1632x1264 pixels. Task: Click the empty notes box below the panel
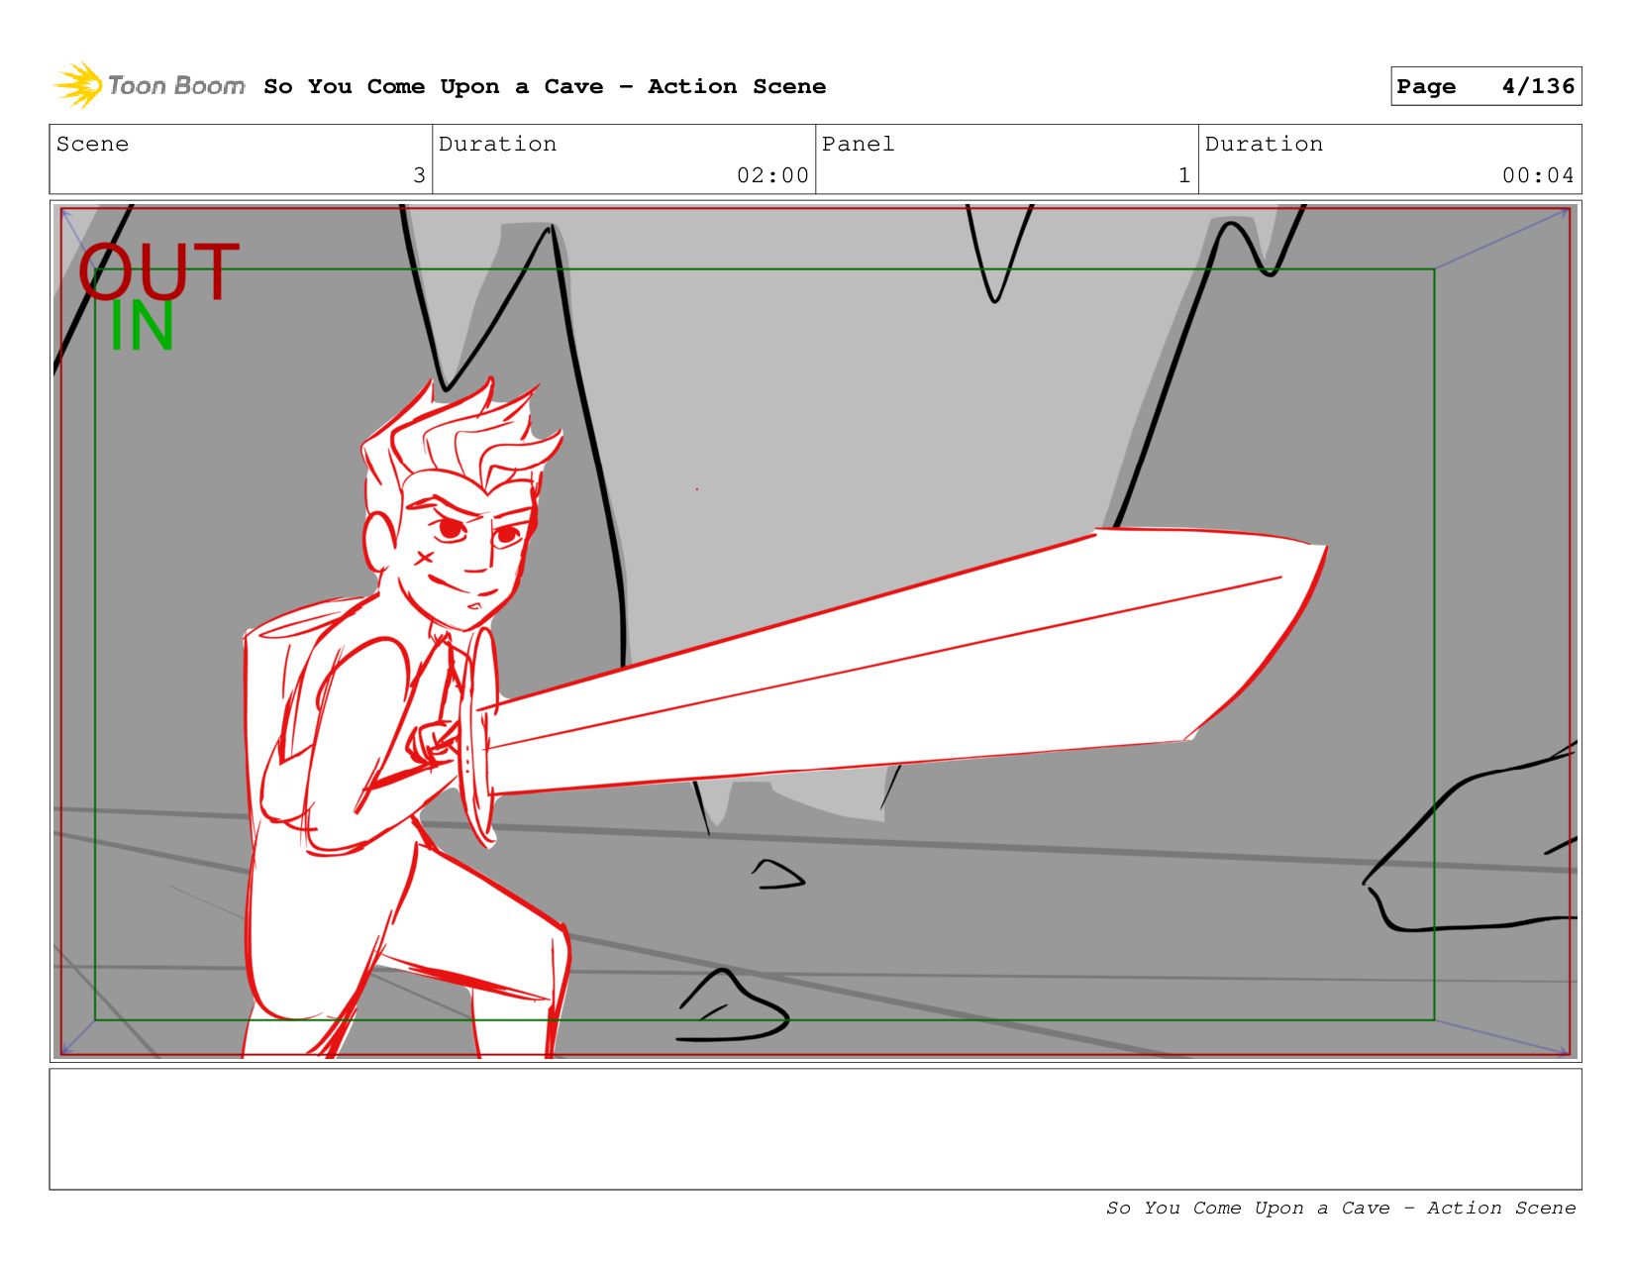click(x=815, y=1128)
